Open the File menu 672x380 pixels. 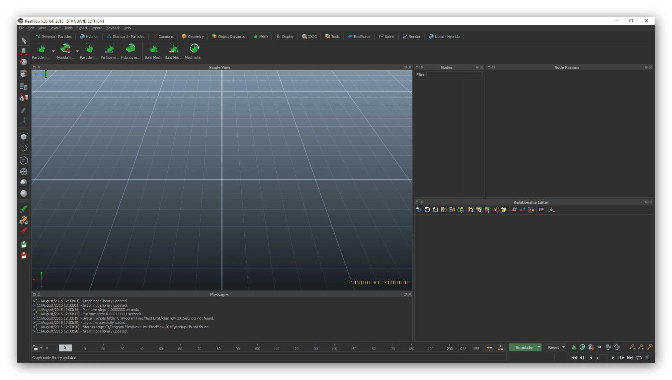[22, 28]
